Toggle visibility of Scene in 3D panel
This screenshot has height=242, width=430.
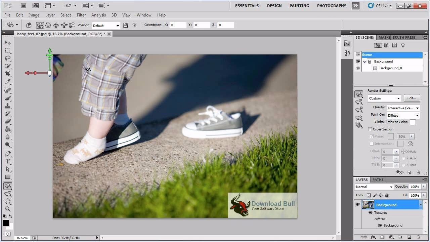pyautogui.click(x=358, y=55)
